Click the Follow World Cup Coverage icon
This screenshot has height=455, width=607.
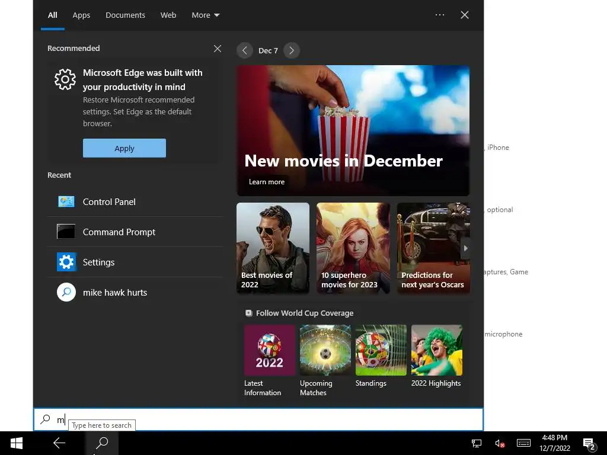click(x=249, y=313)
